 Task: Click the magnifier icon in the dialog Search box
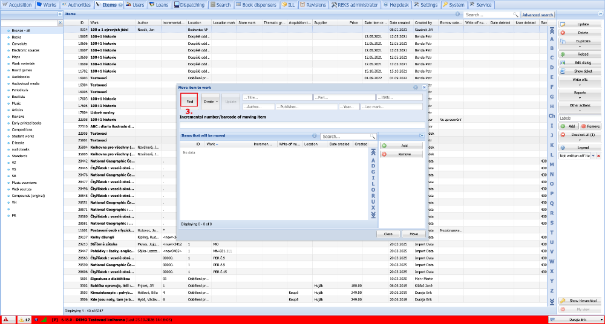tap(373, 137)
